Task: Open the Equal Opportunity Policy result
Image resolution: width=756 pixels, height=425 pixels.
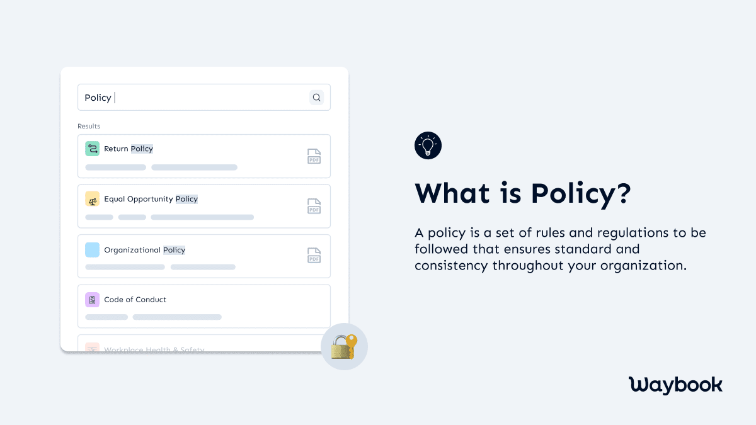Action: click(x=204, y=206)
